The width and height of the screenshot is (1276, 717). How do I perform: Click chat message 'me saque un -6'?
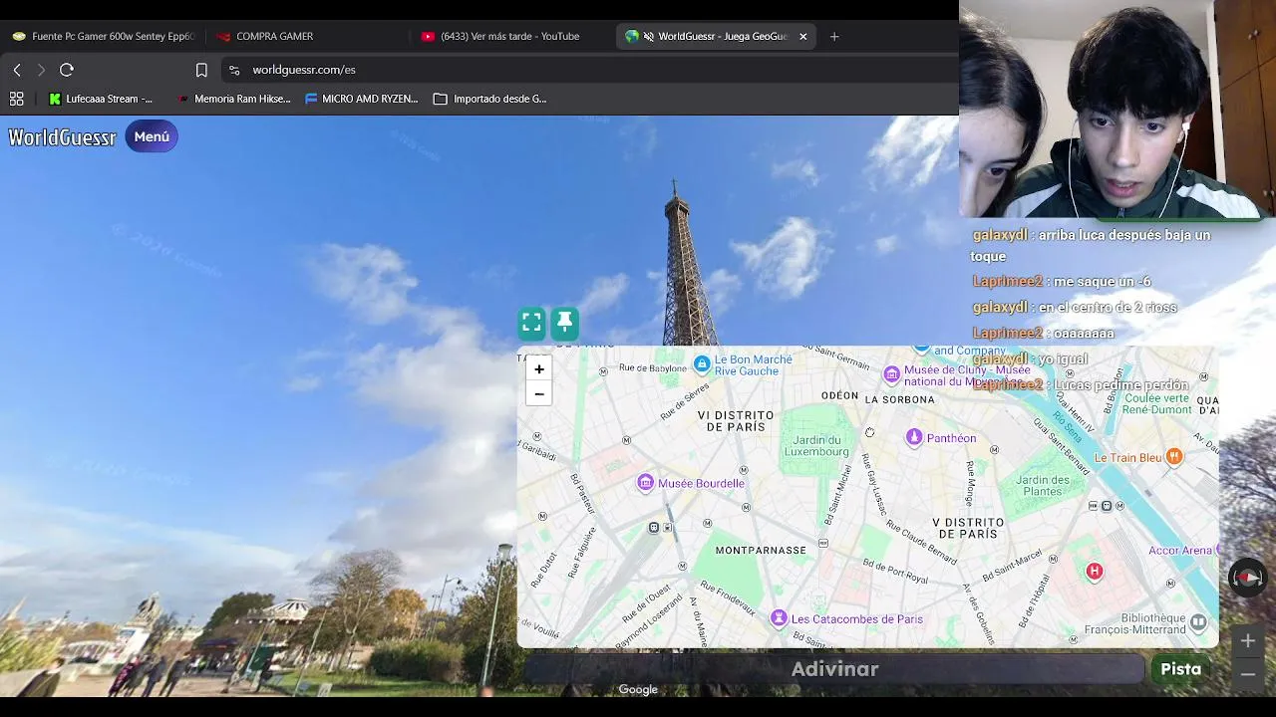point(1062,282)
